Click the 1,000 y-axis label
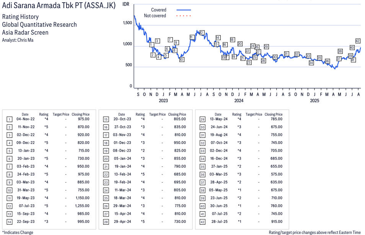 [x=127, y=44]
